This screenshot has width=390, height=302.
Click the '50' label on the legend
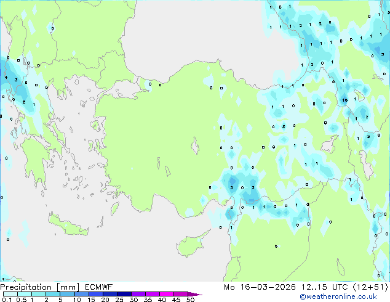pyautogui.click(x=190, y=300)
